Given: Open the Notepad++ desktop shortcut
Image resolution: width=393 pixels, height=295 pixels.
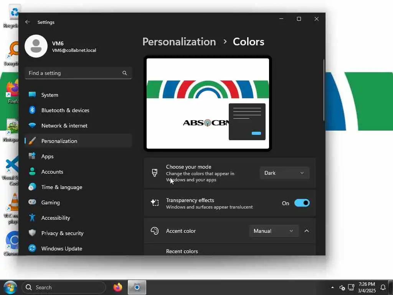Looking at the screenshot, I should 10,130.
